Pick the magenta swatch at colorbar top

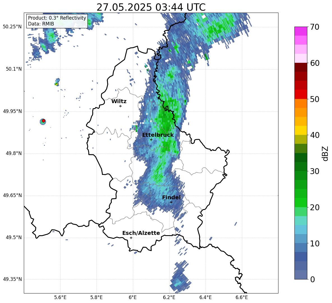pyautogui.click(x=301, y=31)
